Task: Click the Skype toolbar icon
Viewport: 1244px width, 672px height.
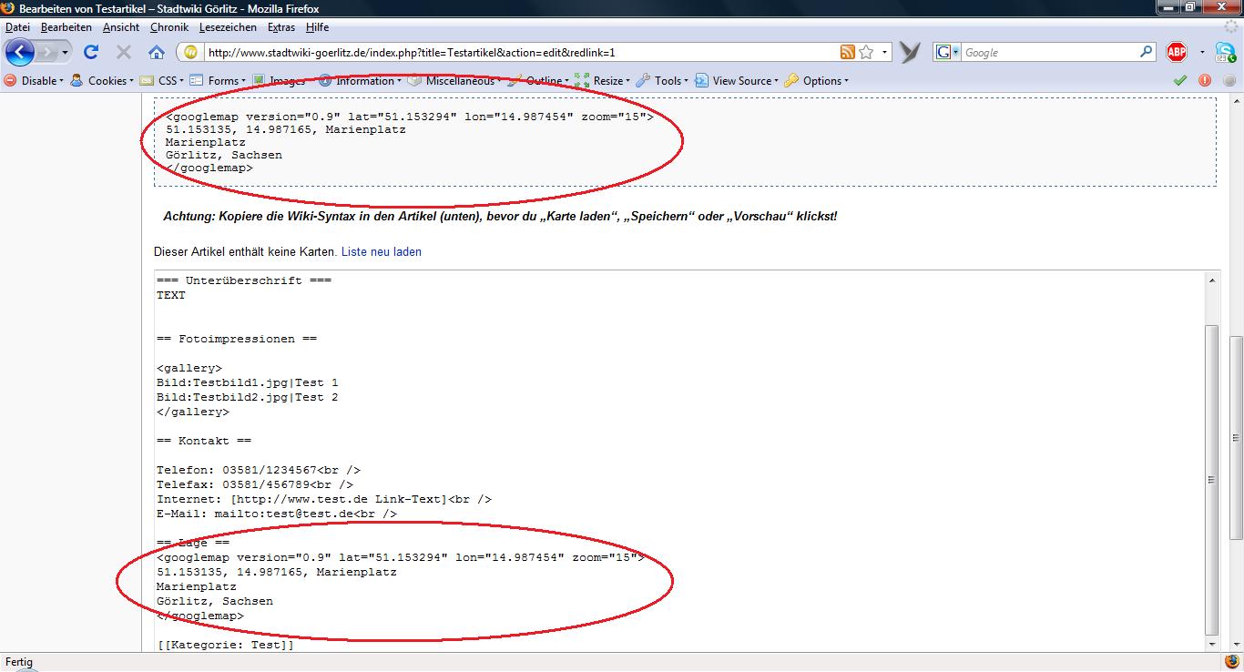Action: (x=1226, y=53)
